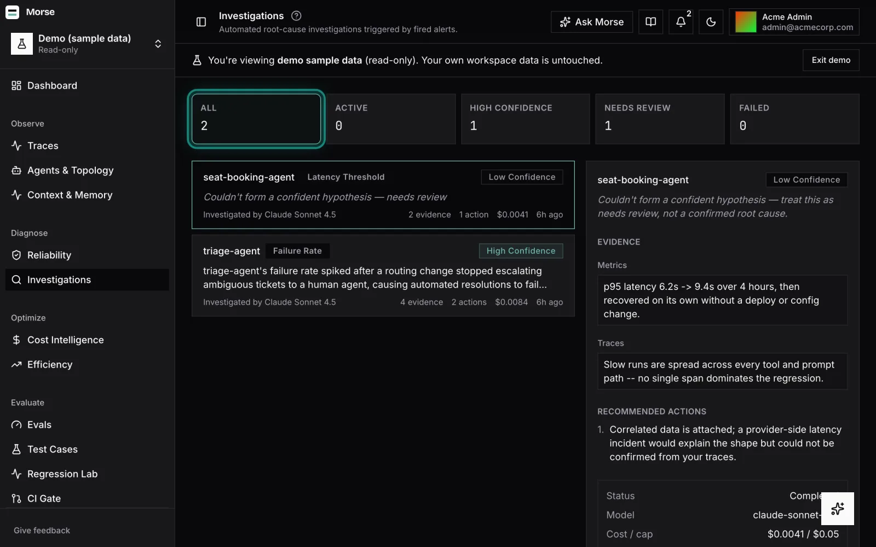The image size is (876, 547).
Task: Toggle the sidebar collapse icon
Action: click(201, 22)
